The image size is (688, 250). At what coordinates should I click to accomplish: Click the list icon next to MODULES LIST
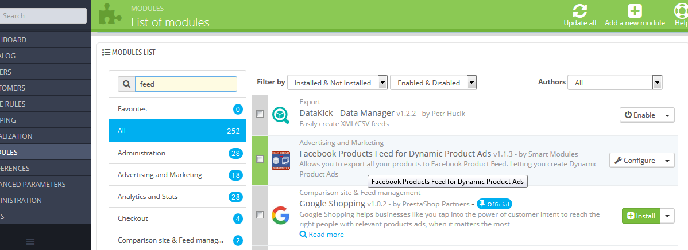coord(106,53)
